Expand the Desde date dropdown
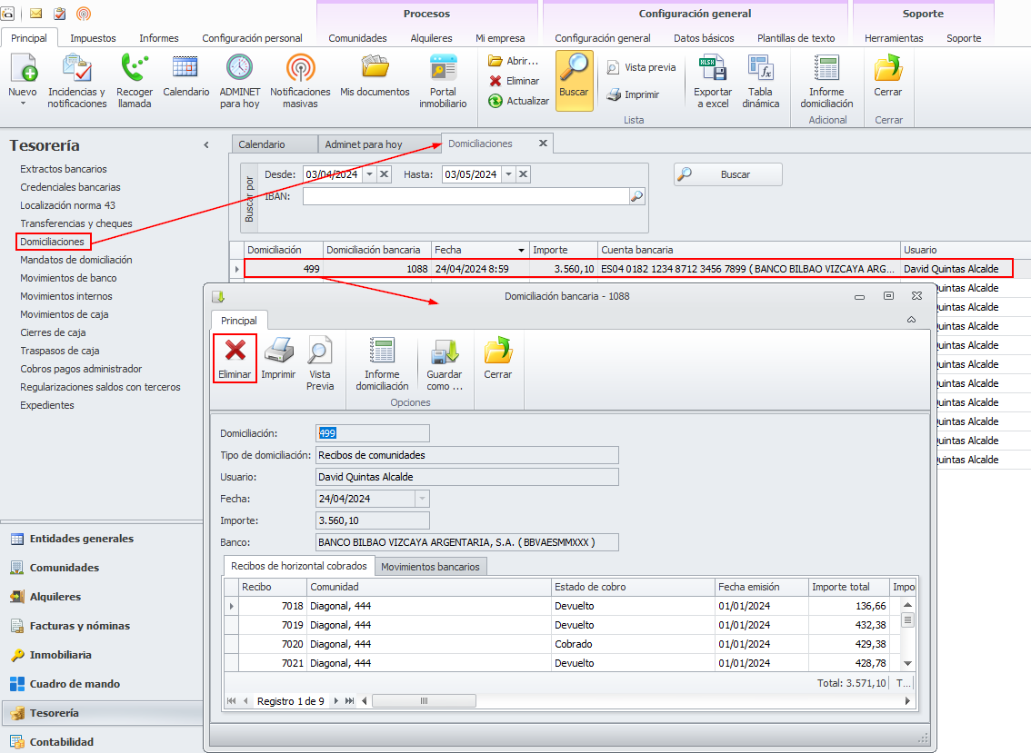 click(369, 174)
